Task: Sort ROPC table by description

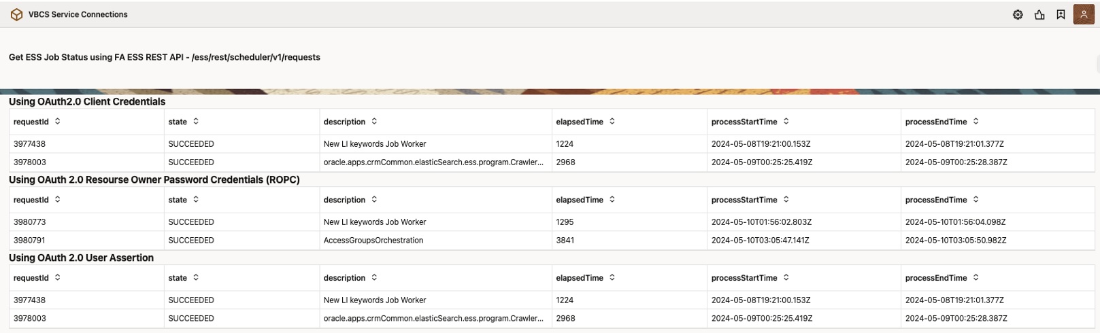Action: tap(374, 200)
